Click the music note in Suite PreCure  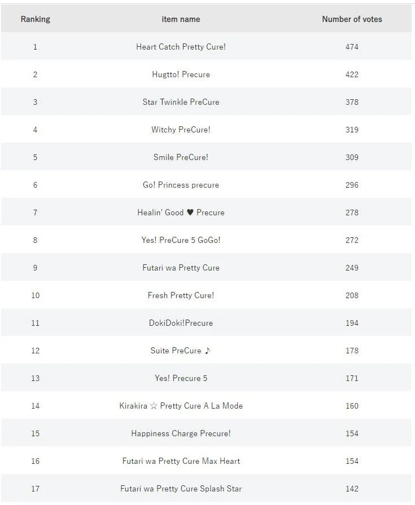[x=208, y=351]
